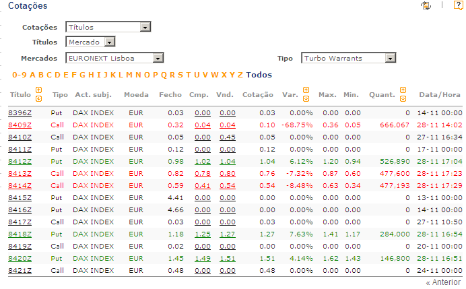The width and height of the screenshot is (466, 289).
Task: Open title 8421Z
Action: [20, 271]
